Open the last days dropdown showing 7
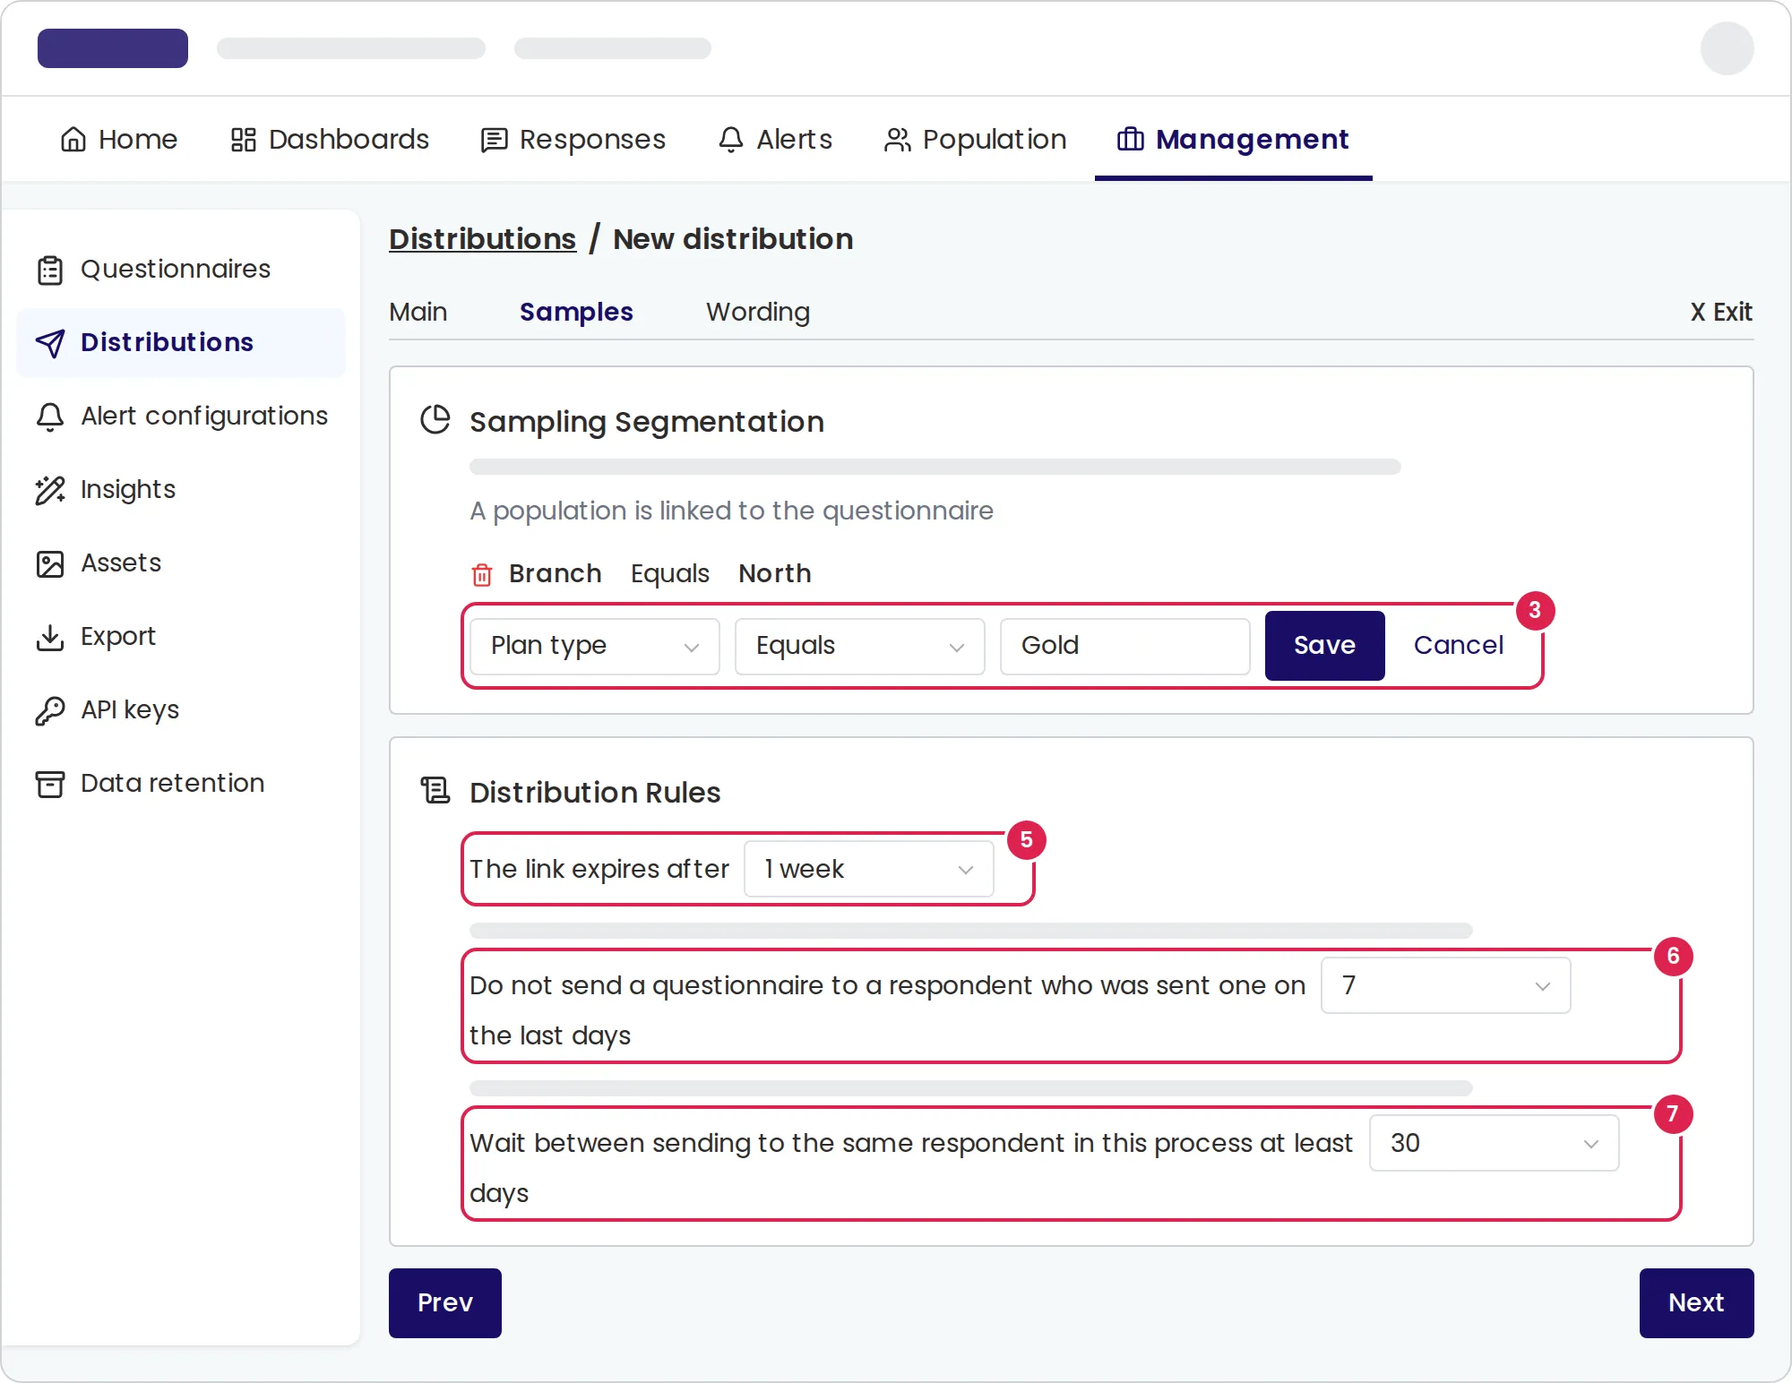The height and width of the screenshot is (1383, 1792). click(1446, 985)
